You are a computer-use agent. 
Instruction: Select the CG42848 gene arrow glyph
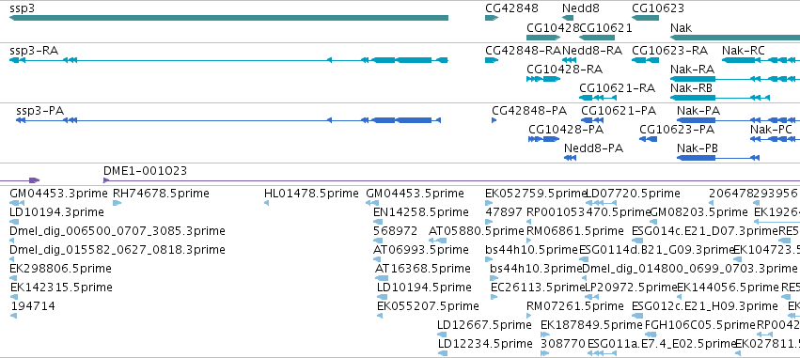pyautogui.click(x=492, y=18)
